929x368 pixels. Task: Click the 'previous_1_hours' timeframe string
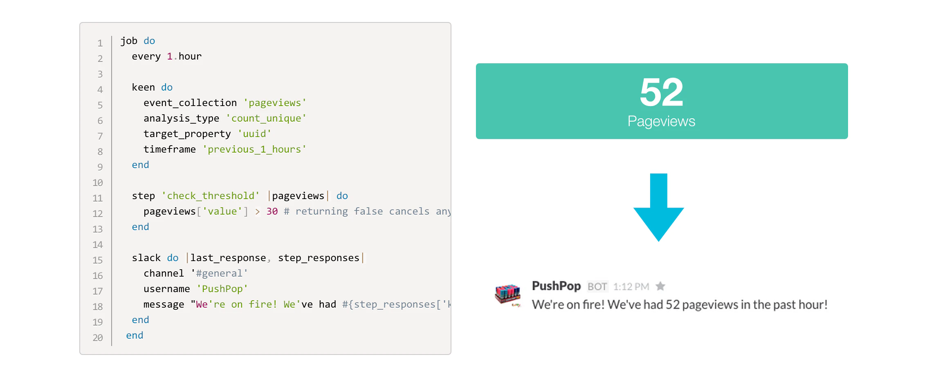pos(254,149)
